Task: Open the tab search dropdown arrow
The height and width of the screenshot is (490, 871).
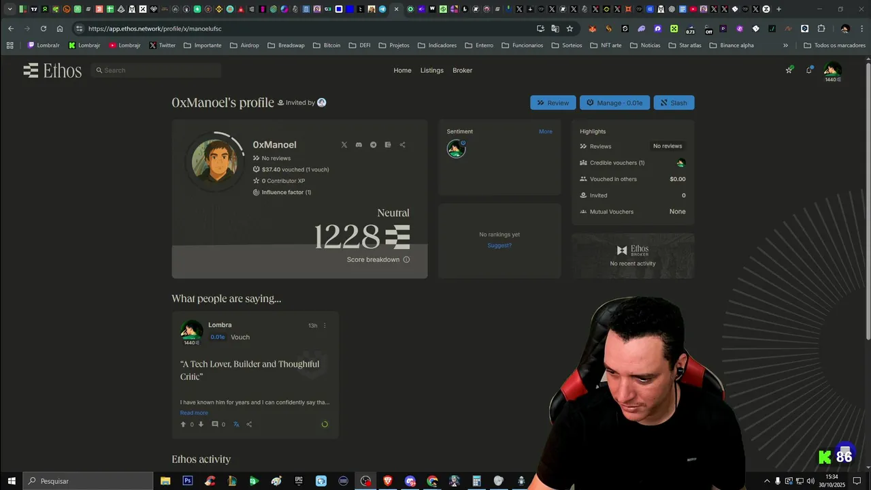Action: click(x=10, y=9)
